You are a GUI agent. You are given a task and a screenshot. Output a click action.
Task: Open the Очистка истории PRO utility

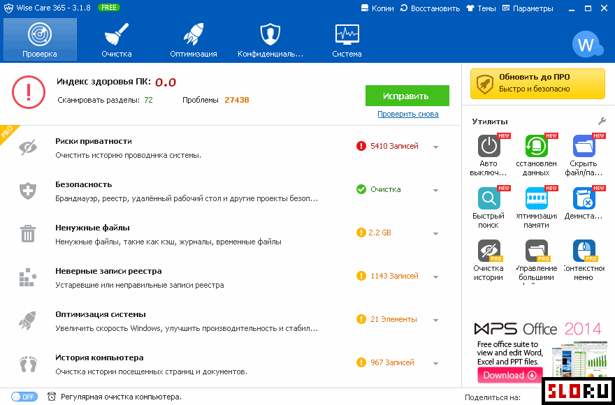click(x=489, y=251)
